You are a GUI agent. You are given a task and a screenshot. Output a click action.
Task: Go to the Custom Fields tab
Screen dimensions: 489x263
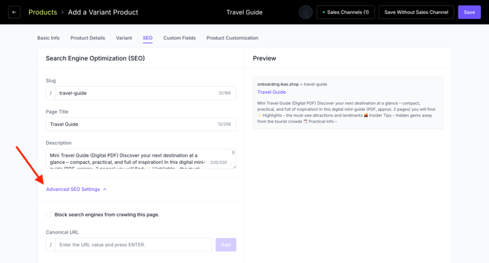tap(180, 38)
